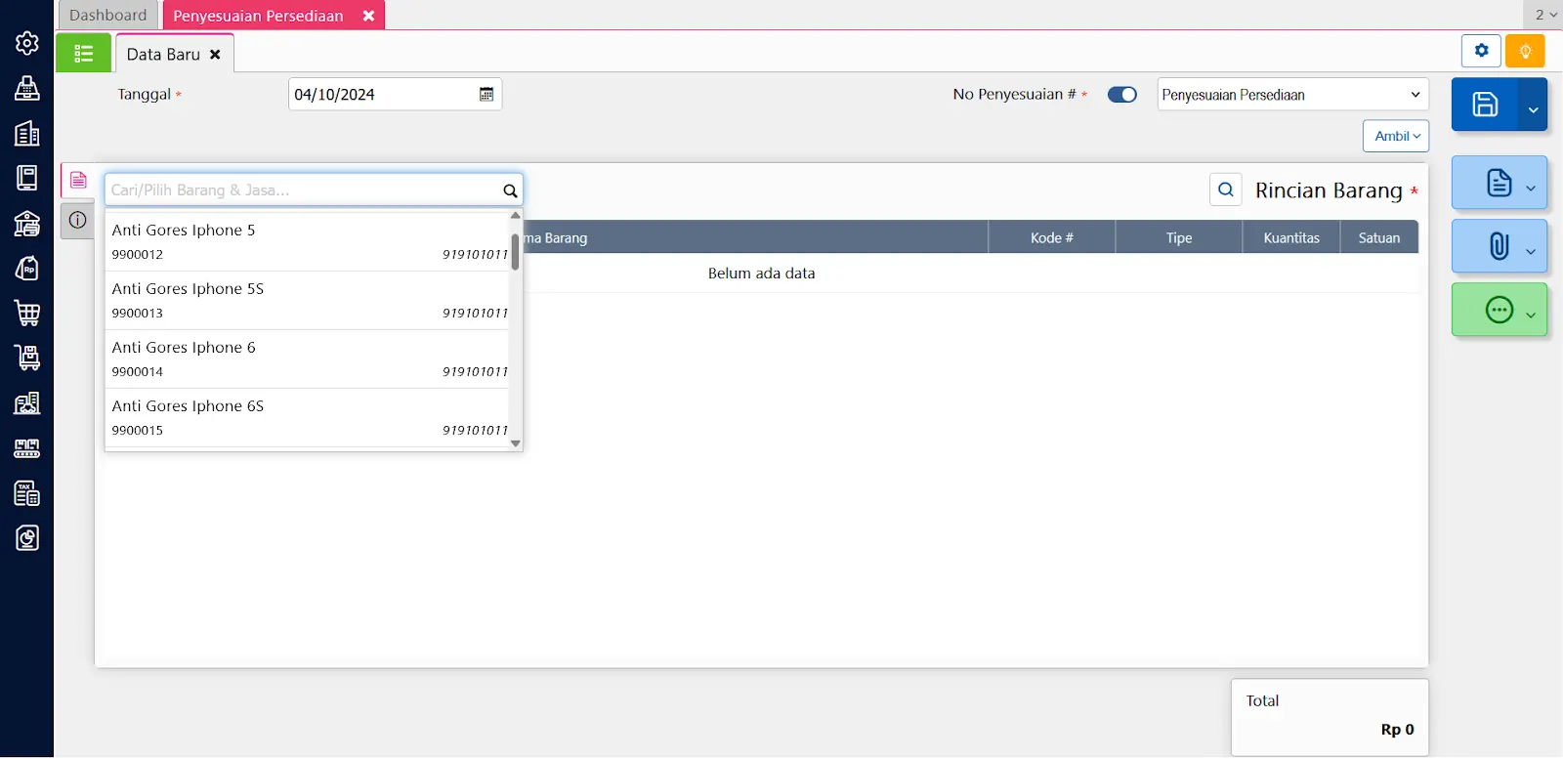Viewport: 1563px width, 759px height.
Task: Click the calendar icon in the Tanggal field
Action: pos(486,95)
